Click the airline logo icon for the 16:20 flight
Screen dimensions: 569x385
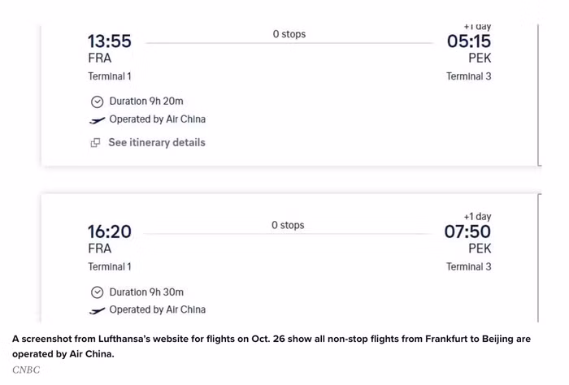tap(98, 310)
